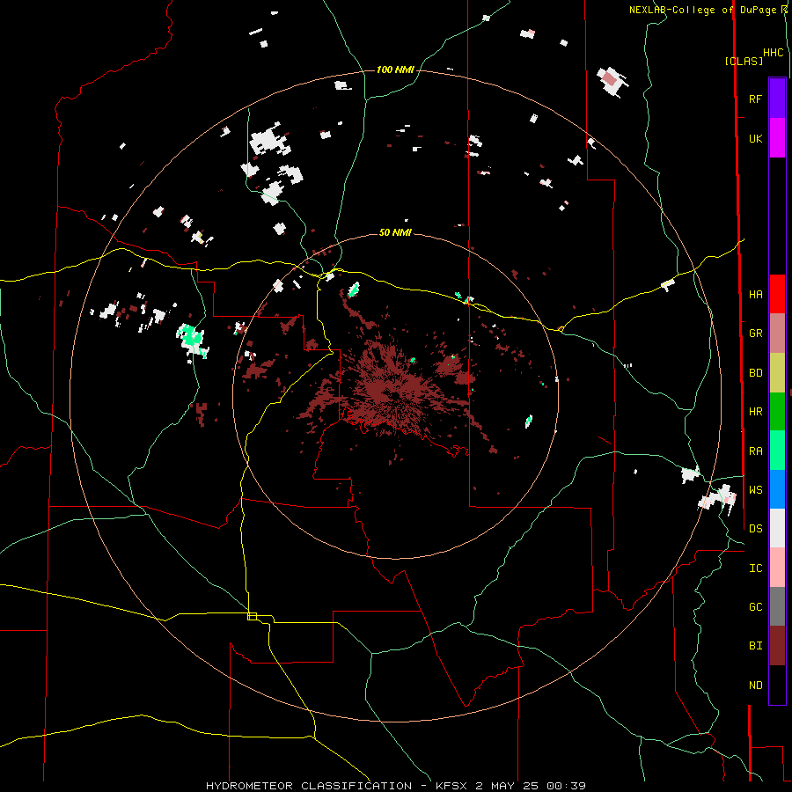
Task: Click the radar site center of brown echoes
Action: click(393, 395)
